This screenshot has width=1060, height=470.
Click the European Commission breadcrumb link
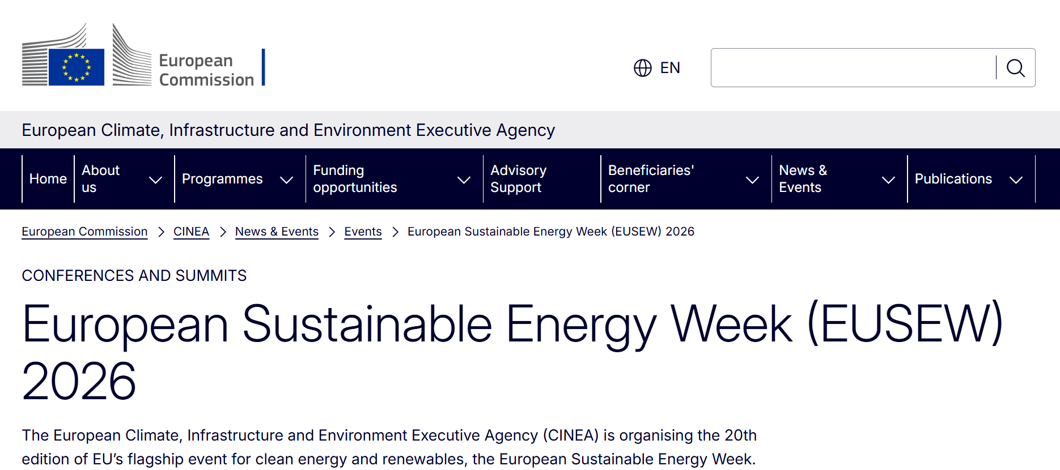pos(84,232)
